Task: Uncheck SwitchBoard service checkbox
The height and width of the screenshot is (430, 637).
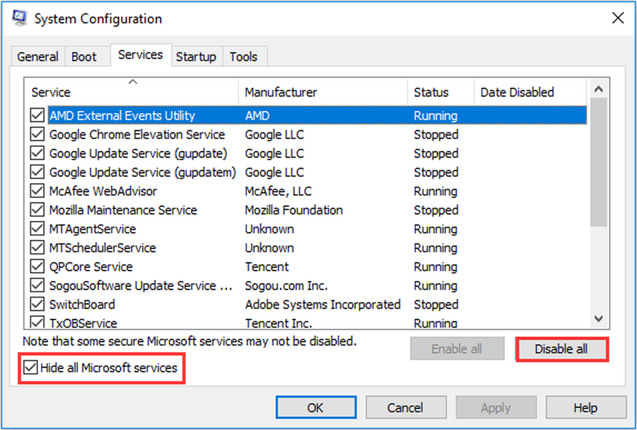Action: 38,305
